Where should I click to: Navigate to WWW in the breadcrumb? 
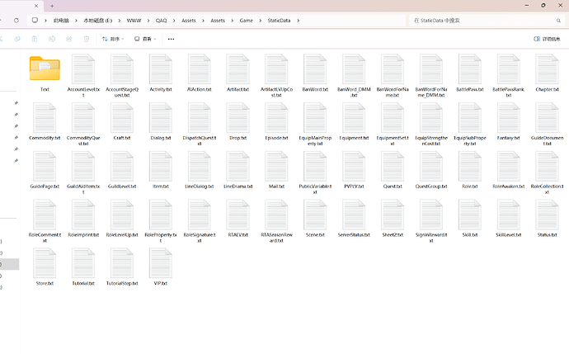(x=134, y=21)
